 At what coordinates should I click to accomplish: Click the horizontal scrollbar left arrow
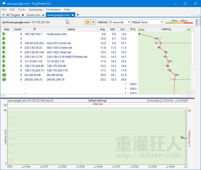coord(2,96)
